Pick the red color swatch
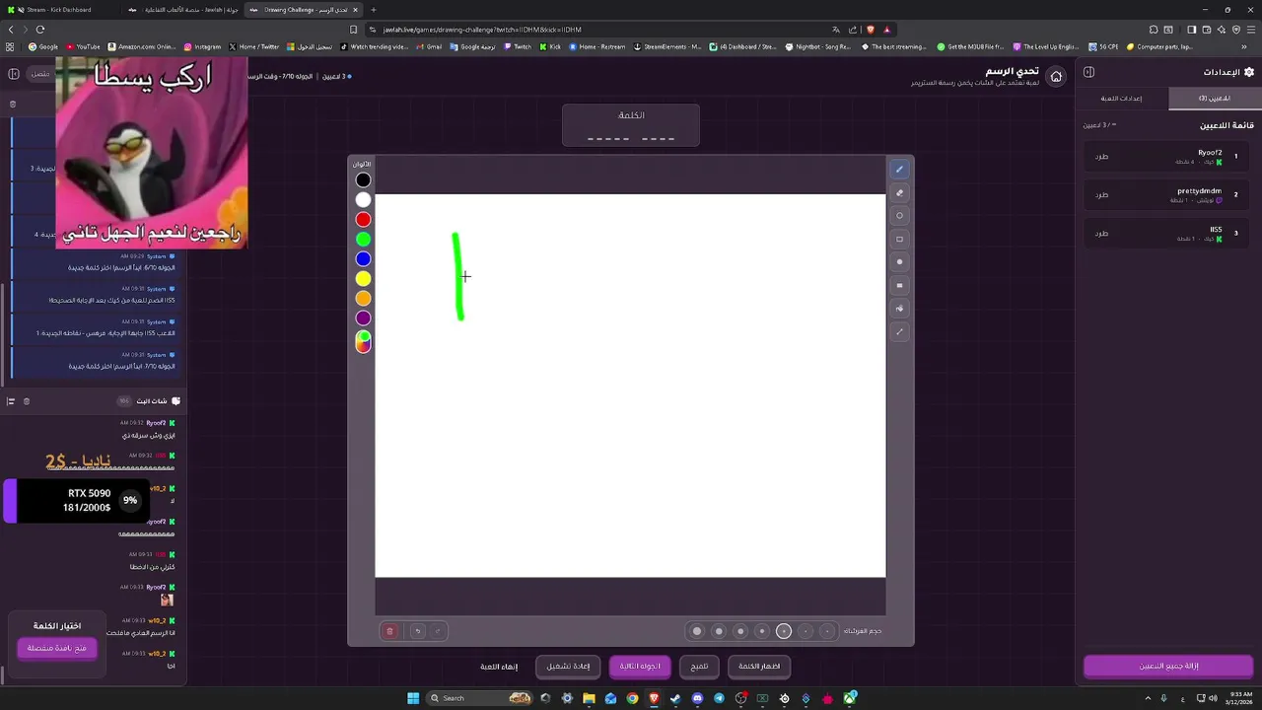Image resolution: width=1262 pixels, height=710 pixels. (363, 220)
